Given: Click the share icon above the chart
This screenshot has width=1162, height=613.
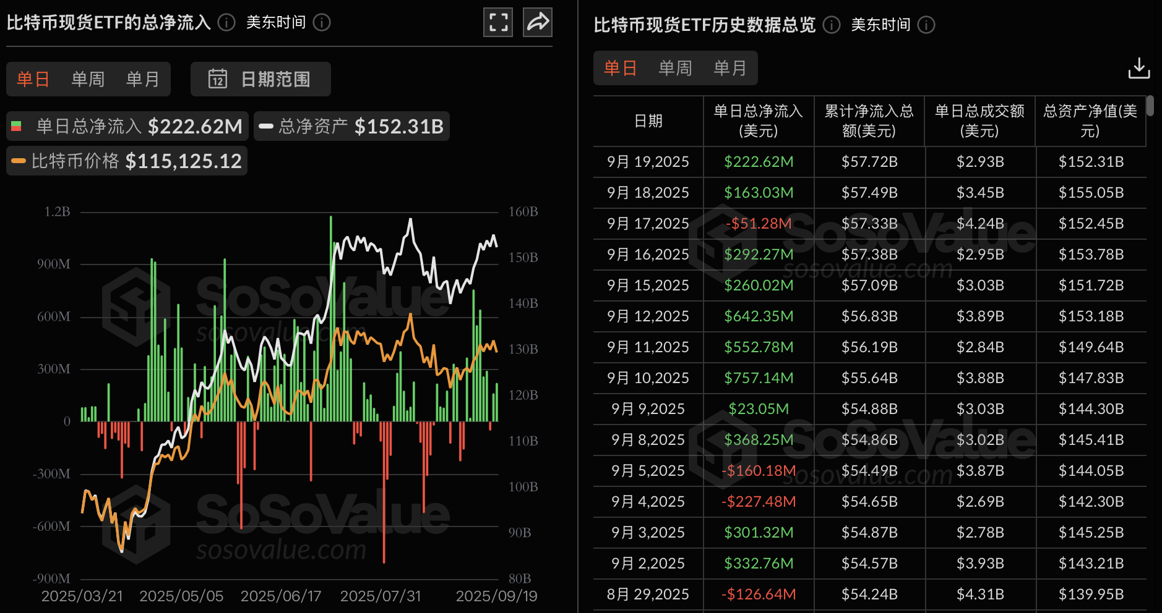Looking at the screenshot, I should click(537, 22).
